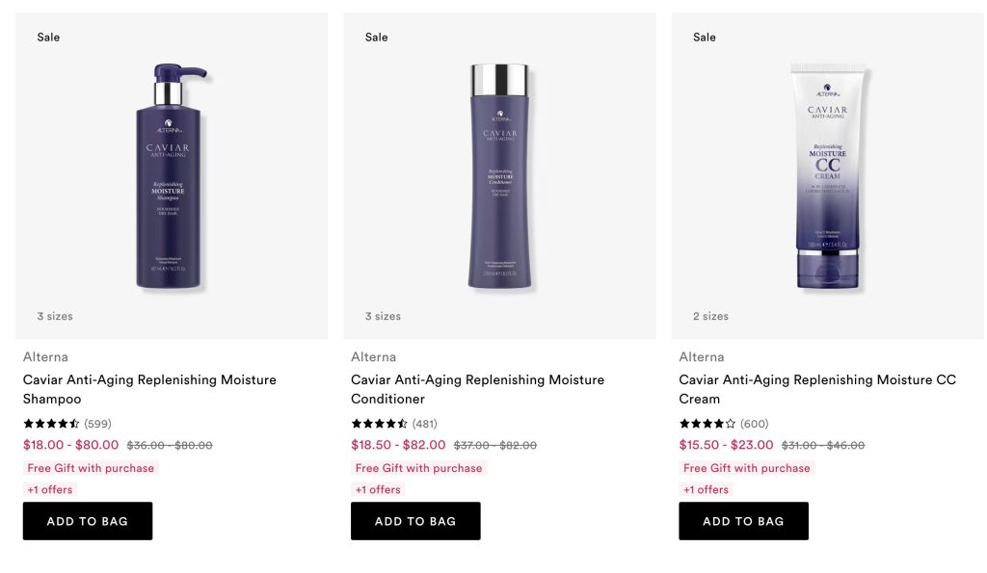
Task: Expand +1 offers for the CC Cream
Action: pos(707,489)
